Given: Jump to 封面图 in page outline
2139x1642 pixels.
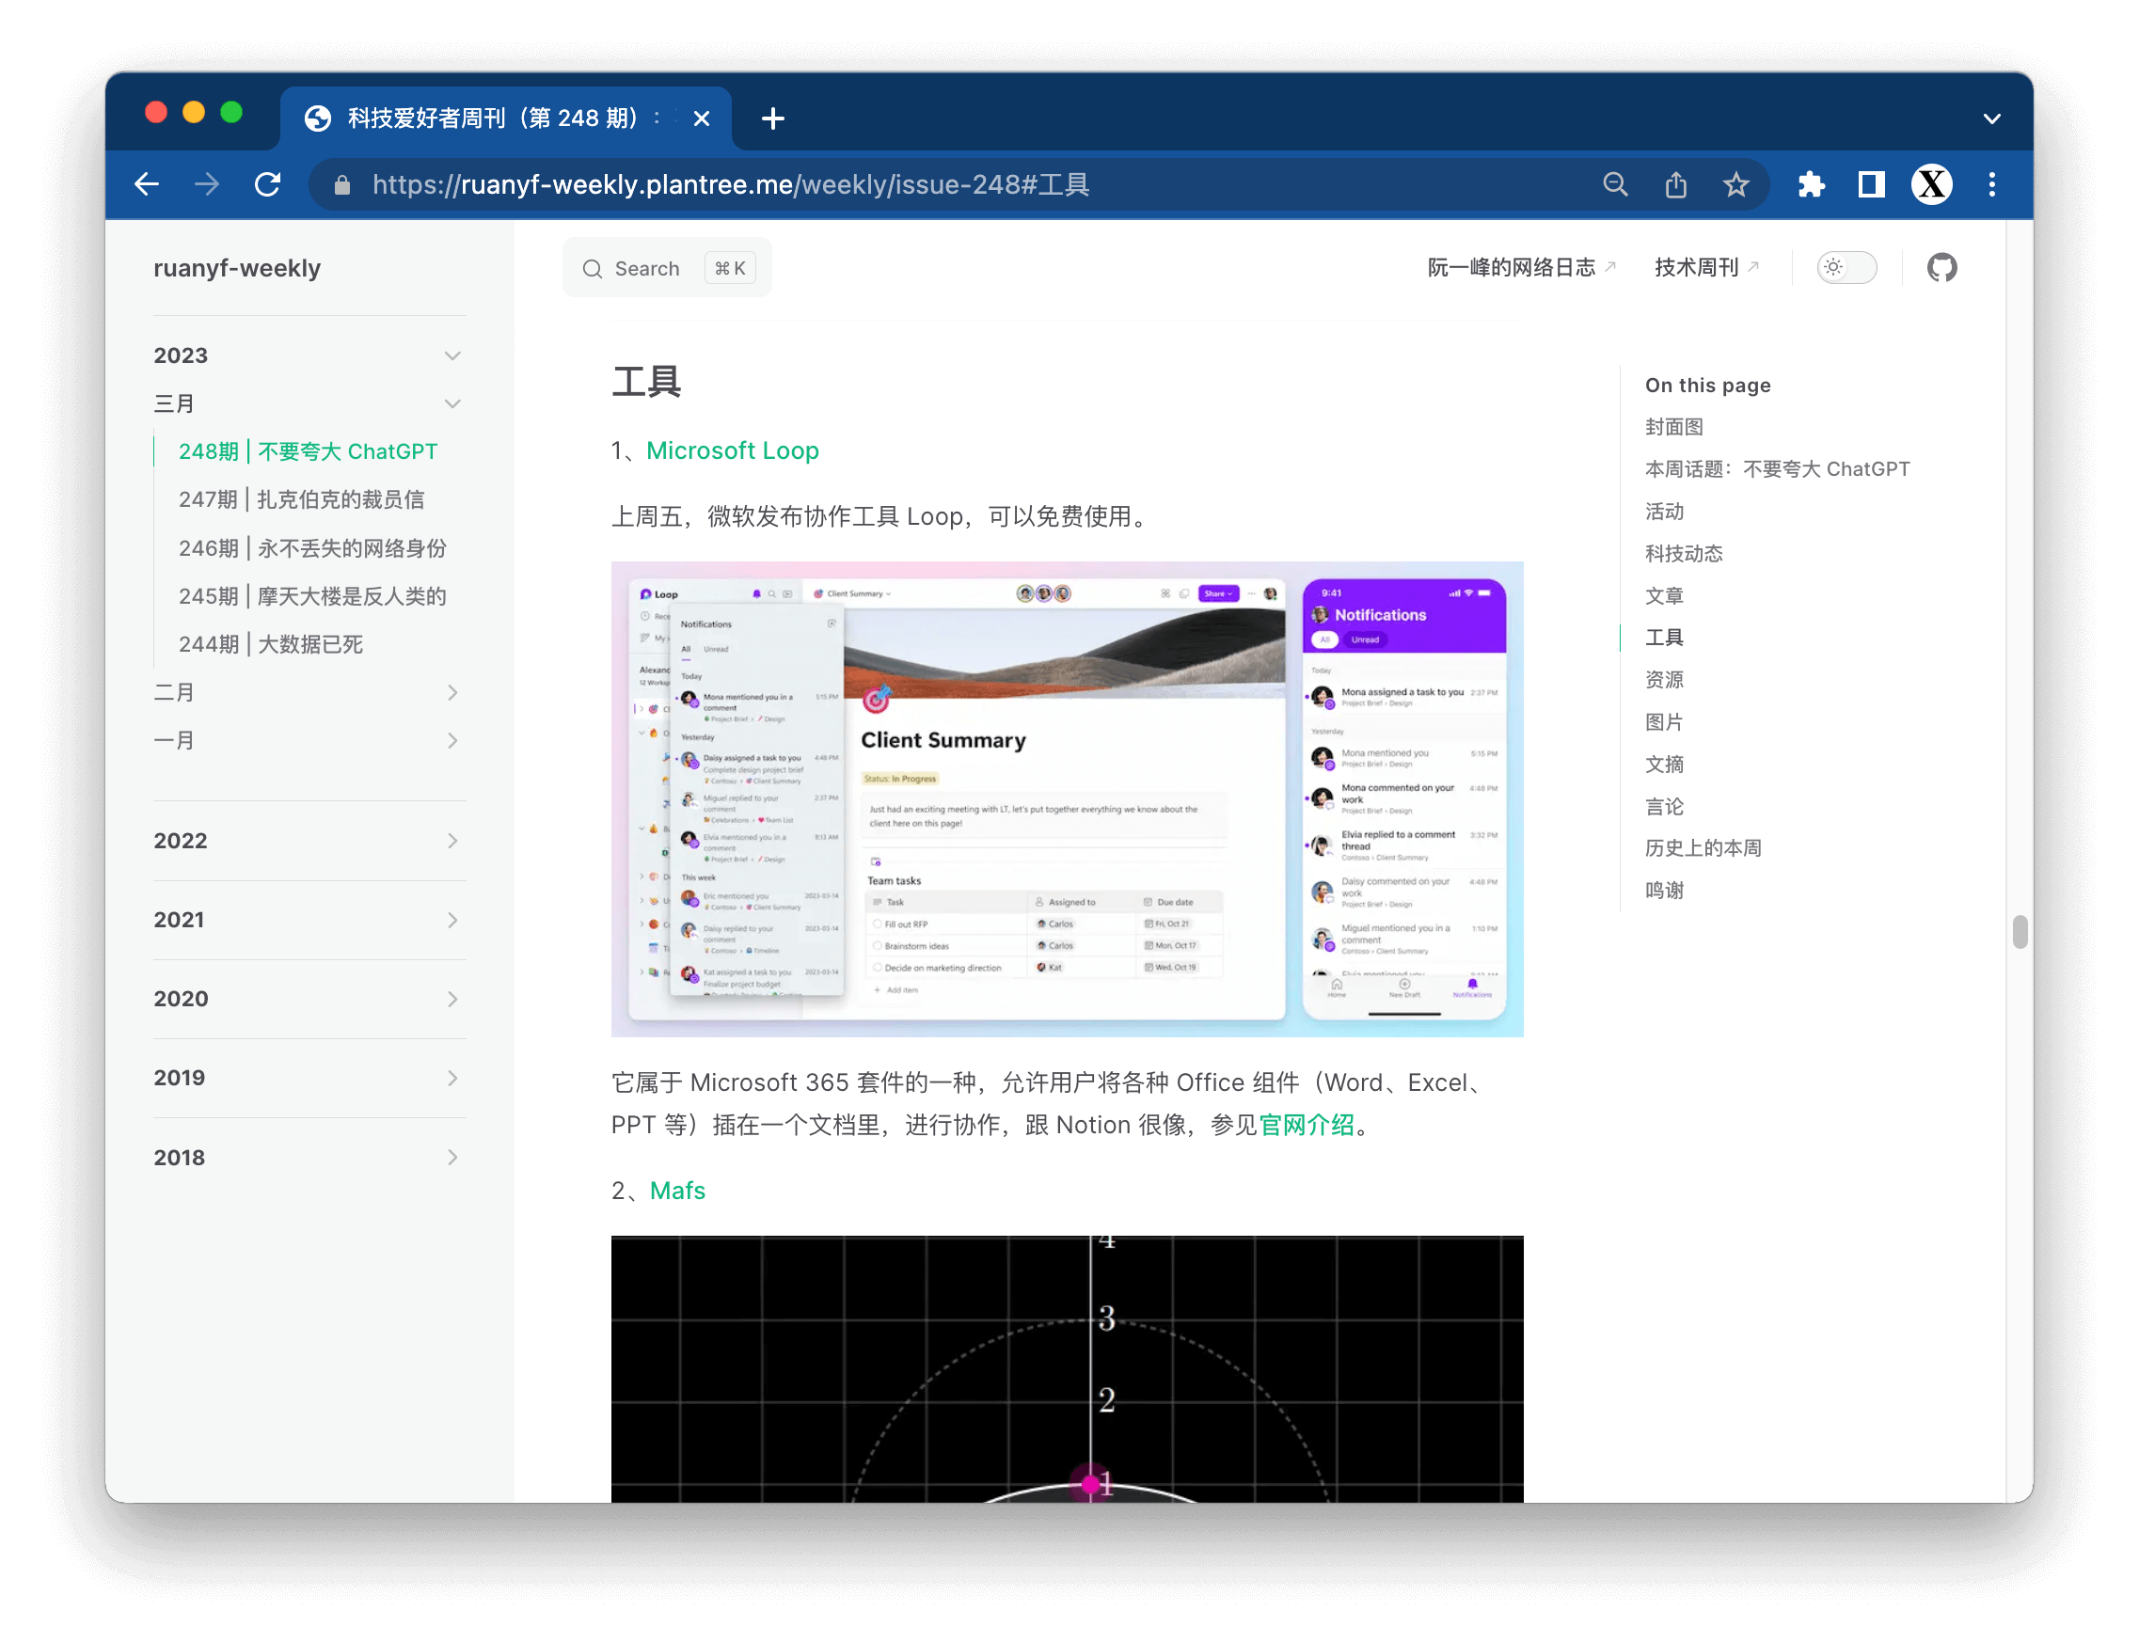Looking at the screenshot, I should (1673, 426).
